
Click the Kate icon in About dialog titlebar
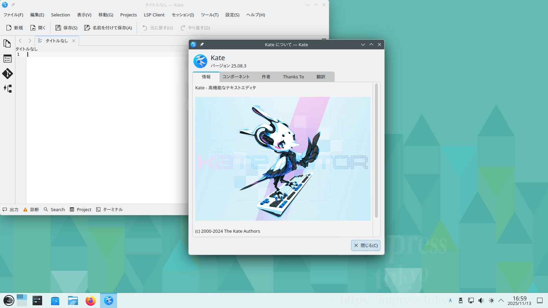(194, 44)
